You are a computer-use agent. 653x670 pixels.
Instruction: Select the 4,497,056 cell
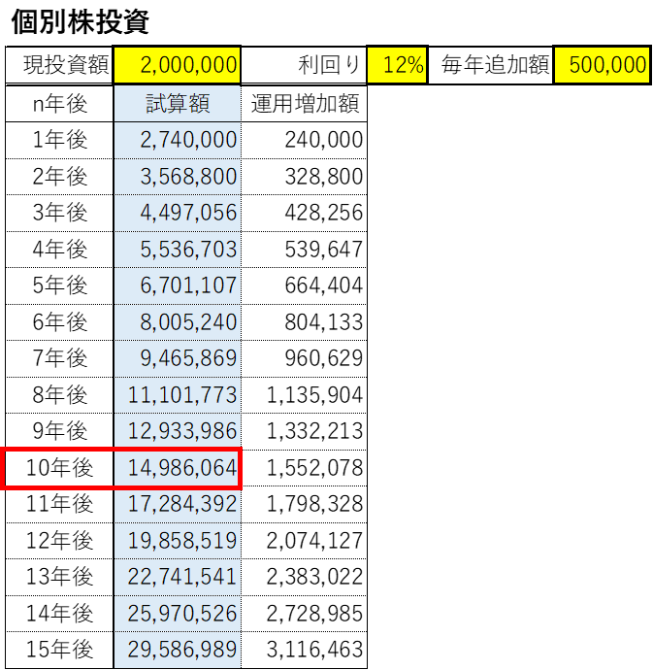click(x=178, y=214)
